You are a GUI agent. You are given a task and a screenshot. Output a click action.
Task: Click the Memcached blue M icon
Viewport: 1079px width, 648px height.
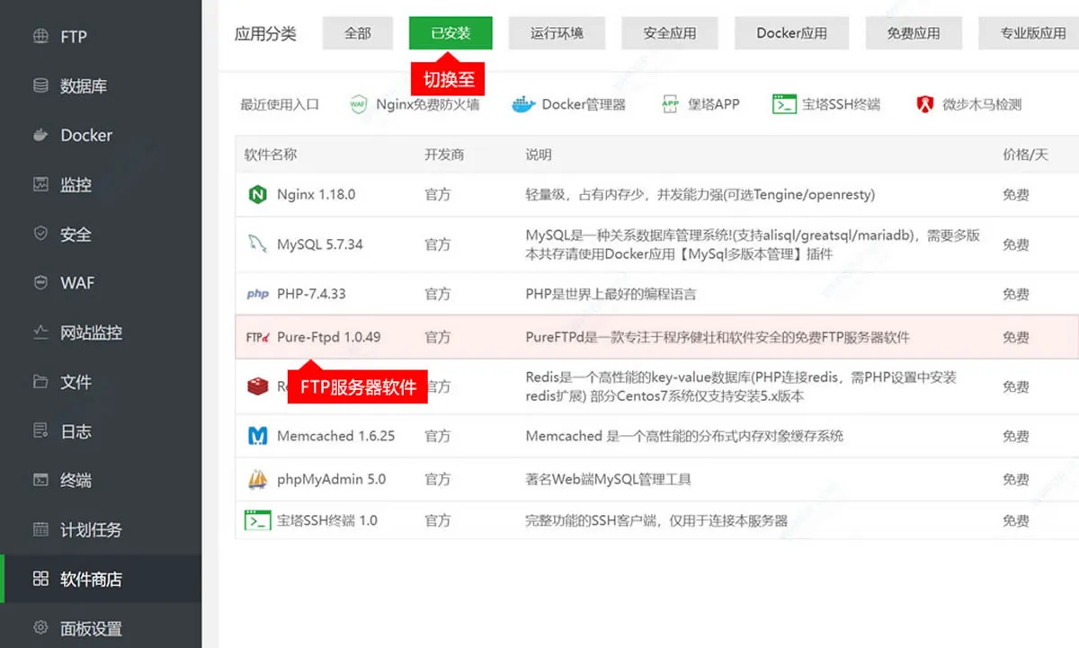click(258, 436)
